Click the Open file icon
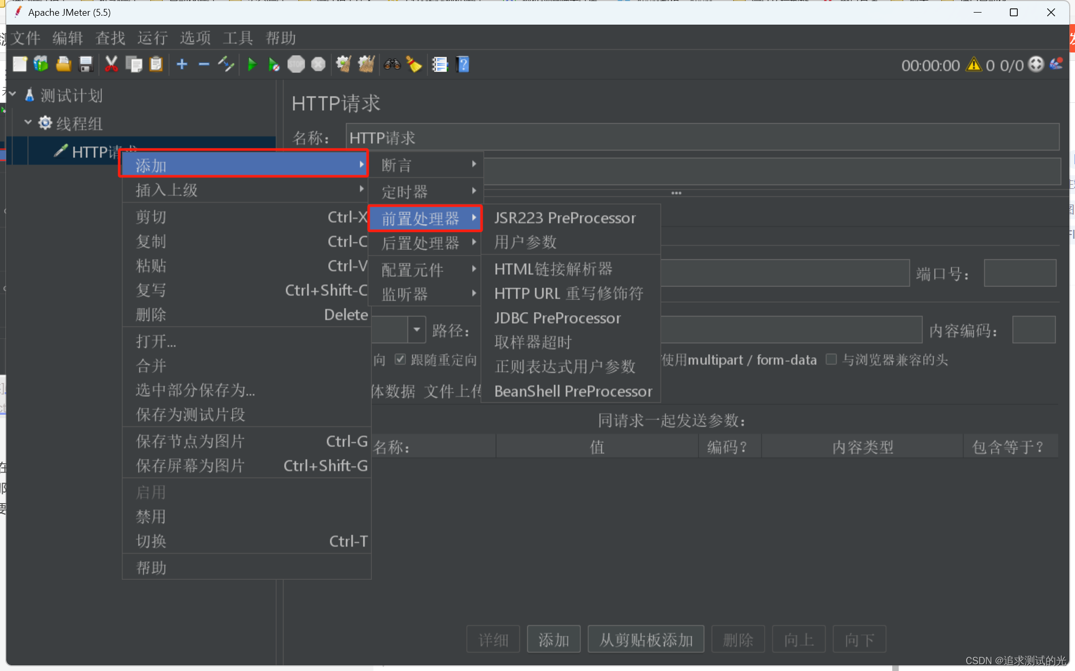Image resolution: width=1075 pixels, height=671 pixels. tap(64, 64)
